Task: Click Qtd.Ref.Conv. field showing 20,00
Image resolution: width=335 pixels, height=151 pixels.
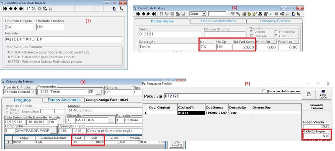Action: tap(244, 47)
